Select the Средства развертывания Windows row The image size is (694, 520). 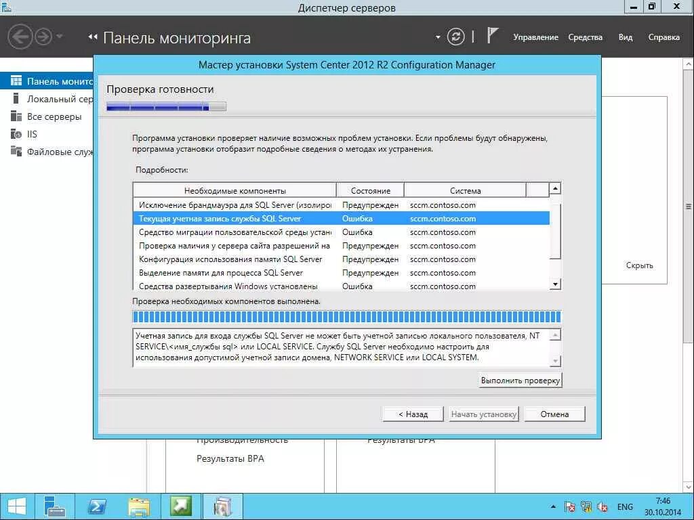pyautogui.click(x=342, y=286)
